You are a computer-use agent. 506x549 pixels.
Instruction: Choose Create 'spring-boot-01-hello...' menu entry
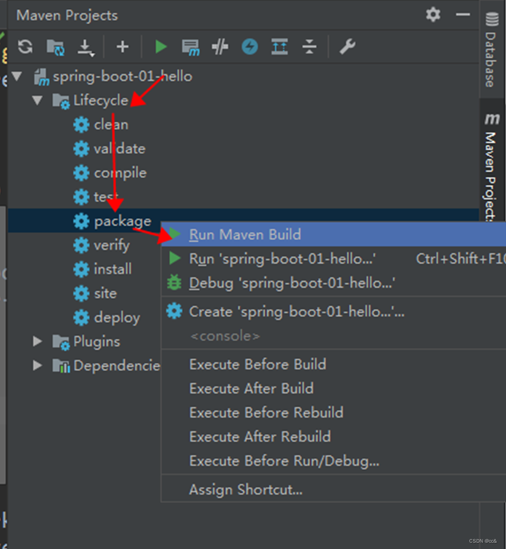pos(334,312)
